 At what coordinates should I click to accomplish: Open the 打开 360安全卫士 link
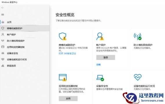pos(67,53)
